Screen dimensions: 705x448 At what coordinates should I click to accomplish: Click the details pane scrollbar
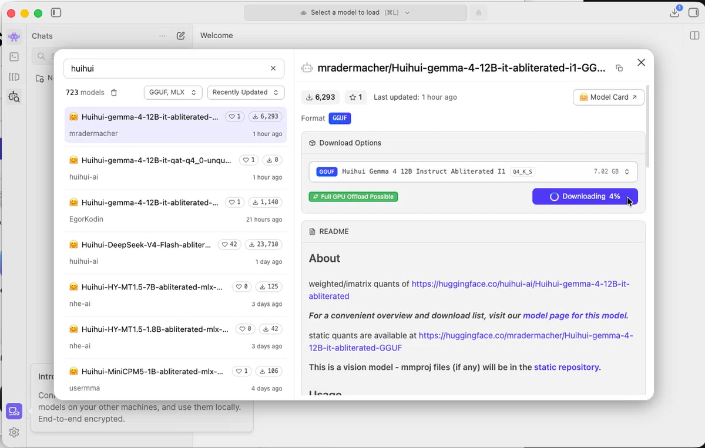[649, 126]
